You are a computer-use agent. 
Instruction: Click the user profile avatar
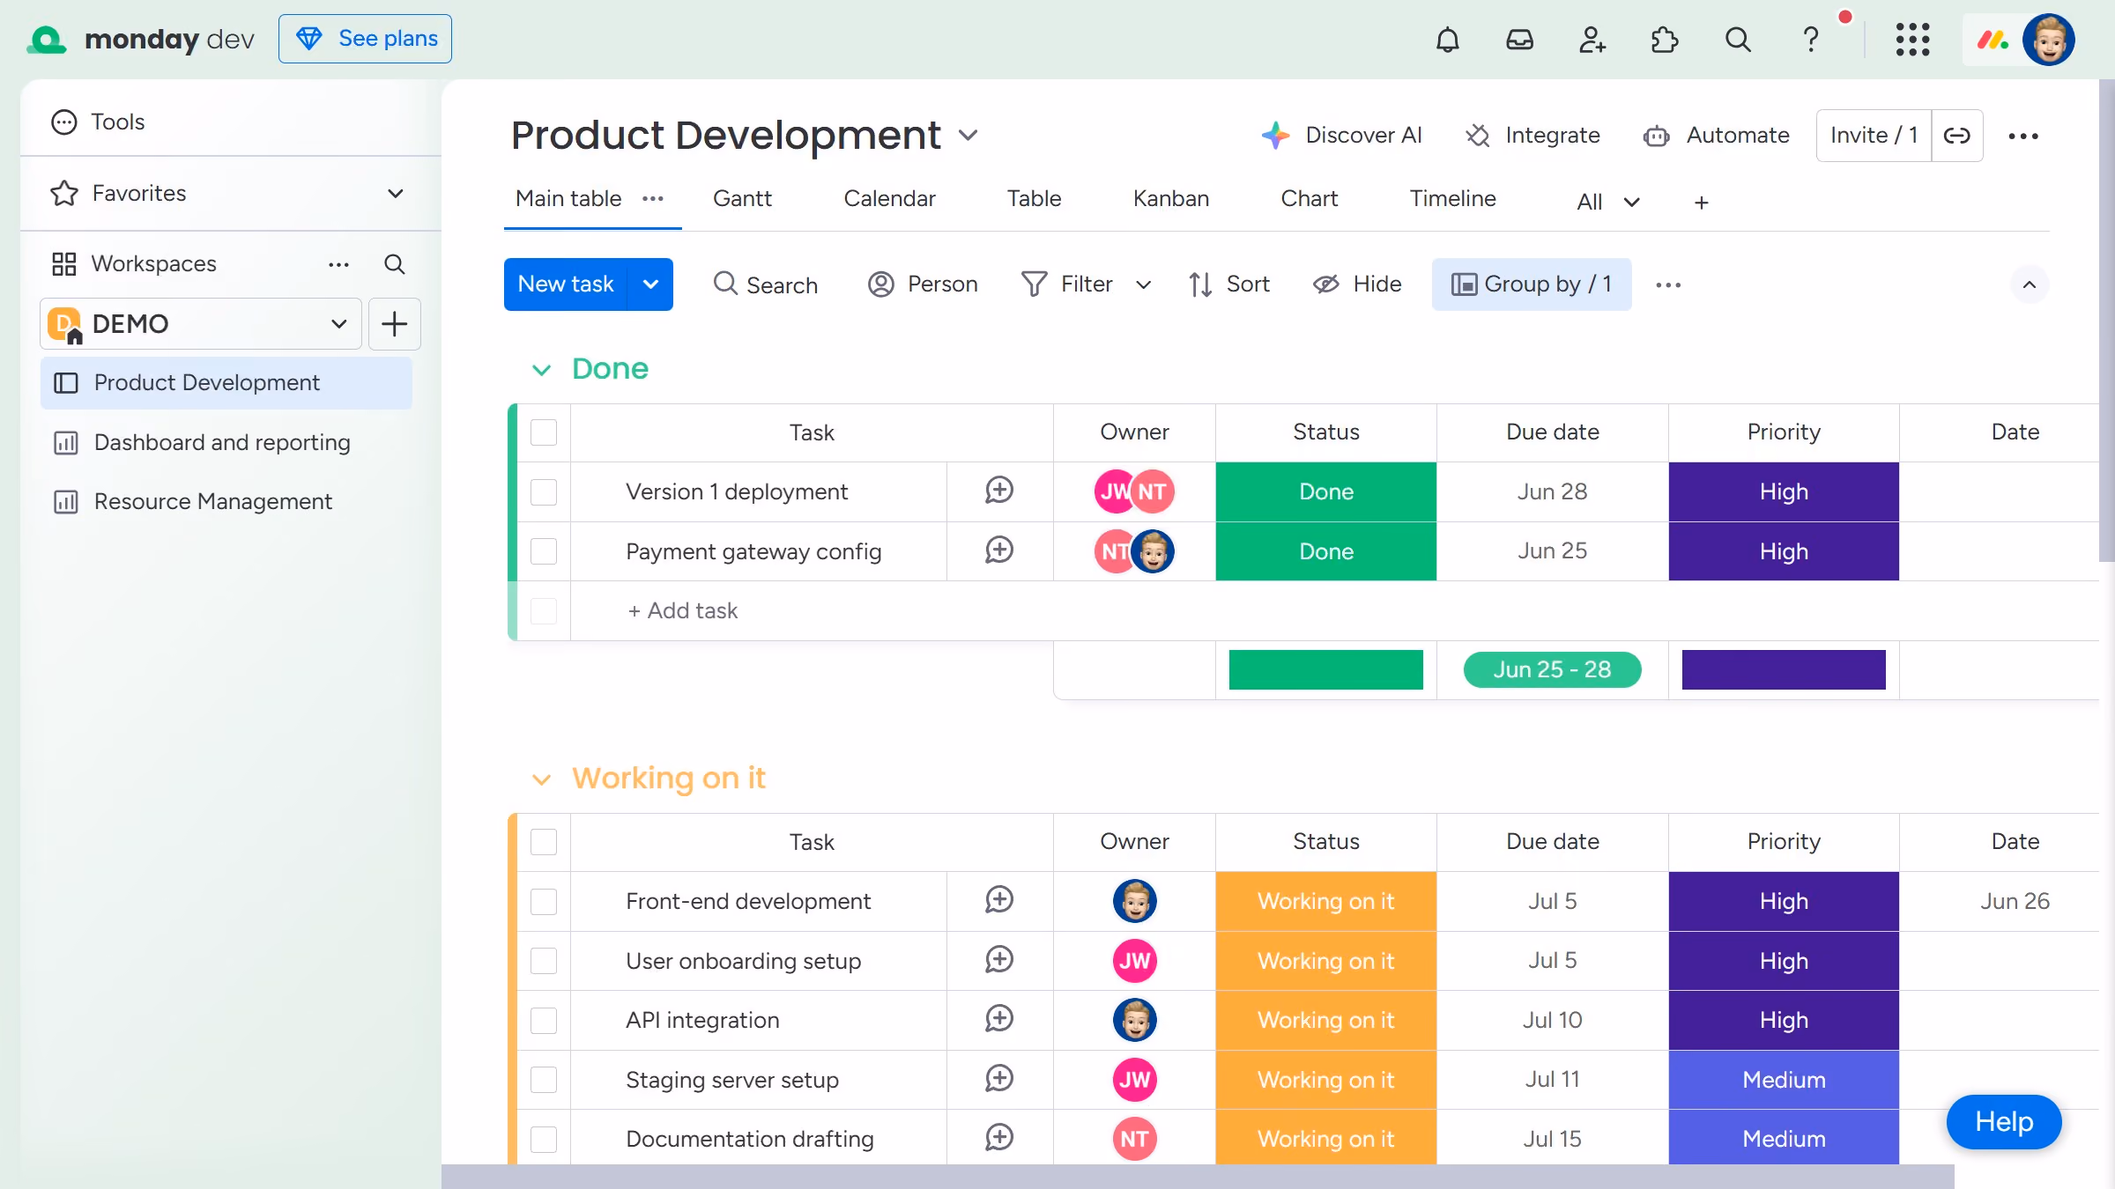coord(2049,40)
